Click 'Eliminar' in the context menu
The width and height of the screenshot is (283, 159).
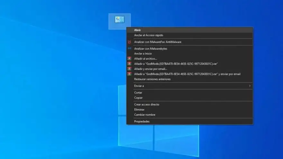pyautogui.click(x=190, y=110)
